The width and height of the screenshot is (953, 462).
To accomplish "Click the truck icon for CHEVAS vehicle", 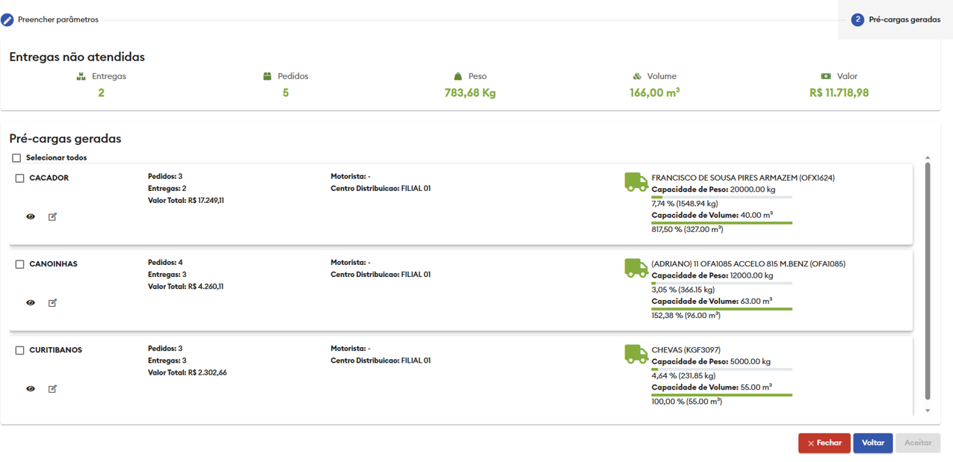I will coord(635,354).
